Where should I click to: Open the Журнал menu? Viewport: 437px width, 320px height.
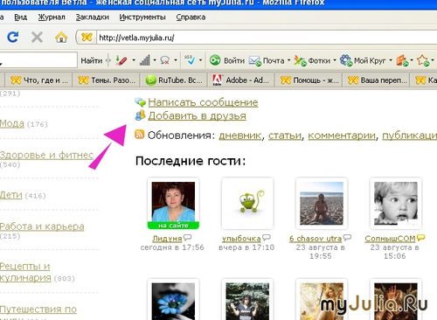[52, 17]
